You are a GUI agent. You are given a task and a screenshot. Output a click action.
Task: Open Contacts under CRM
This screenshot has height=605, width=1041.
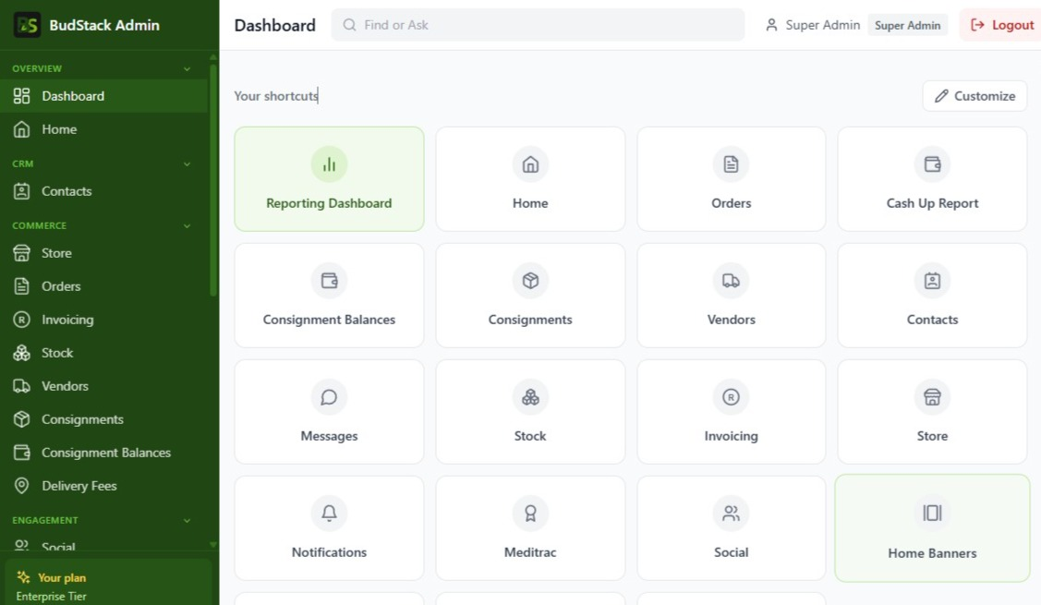103,191
